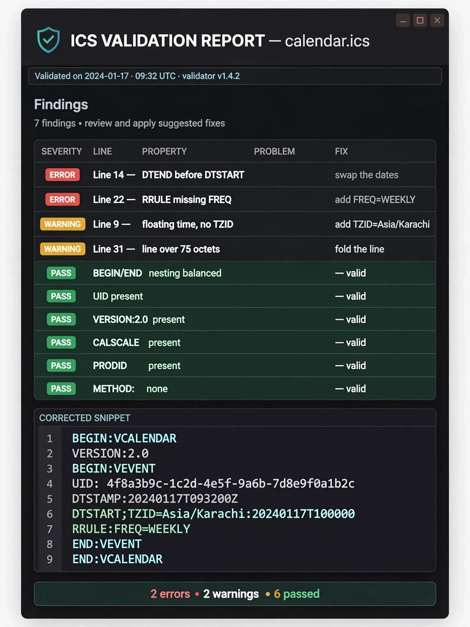Image resolution: width=470 pixels, height=627 pixels.
Task: Select the PASS badge on METHOD row
Action: [61, 388]
